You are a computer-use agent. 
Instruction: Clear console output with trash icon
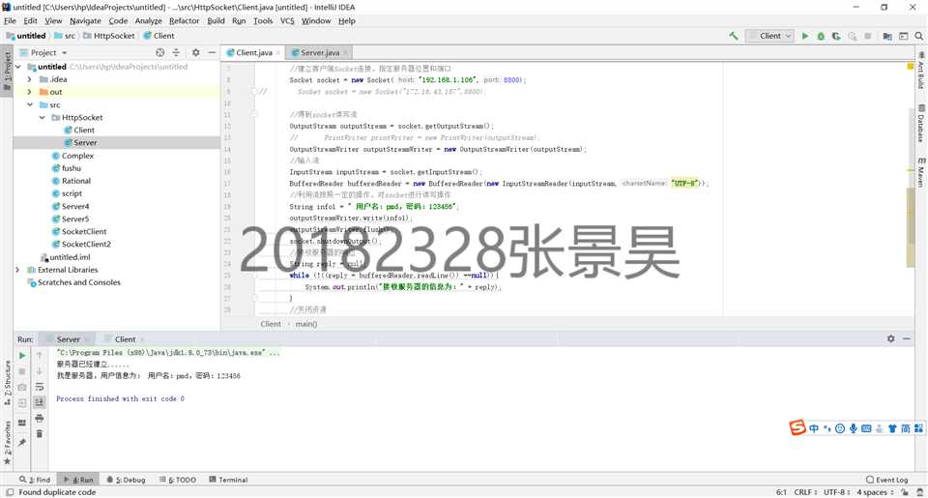(39, 434)
